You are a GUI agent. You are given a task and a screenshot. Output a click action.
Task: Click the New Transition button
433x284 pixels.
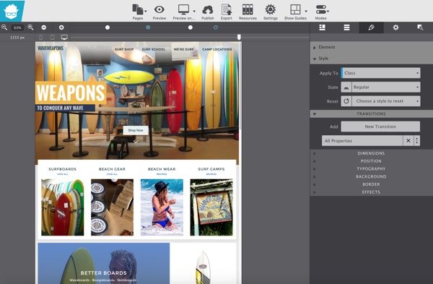(x=380, y=126)
